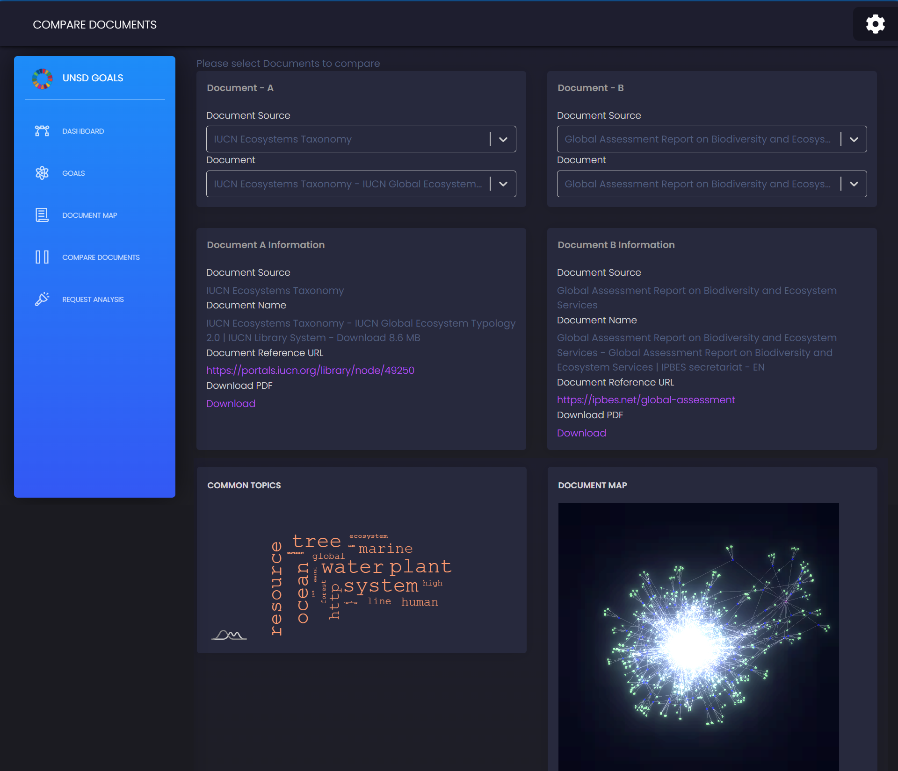The height and width of the screenshot is (771, 898).
Task: Click the Goals atom icon
Action: [42, 173]
